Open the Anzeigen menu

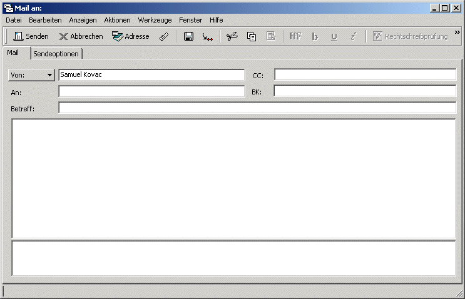83,20
